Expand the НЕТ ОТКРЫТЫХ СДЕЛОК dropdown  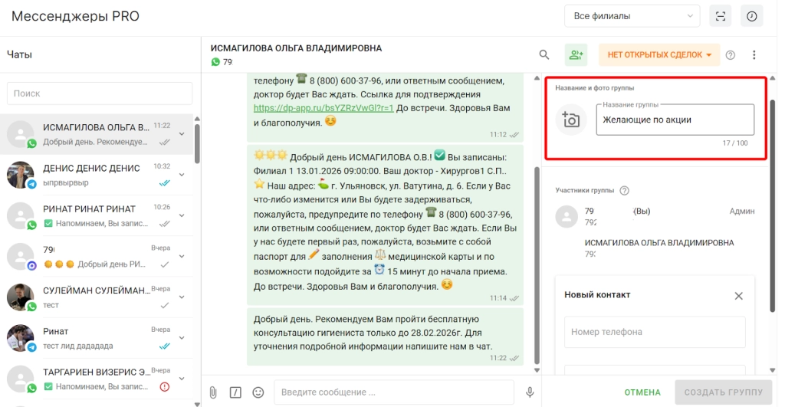(x=659, y=54)
